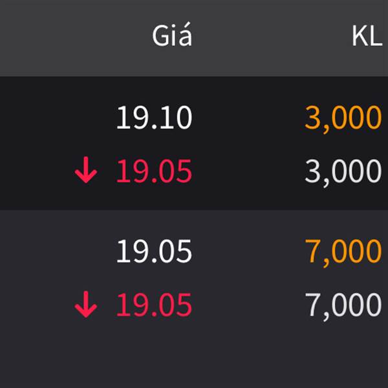Image resolution: width=388 pixels, height=388 pixels.
Task: Click the empty area below the last row
Action: pyautogui.click(x=194, y=356)
